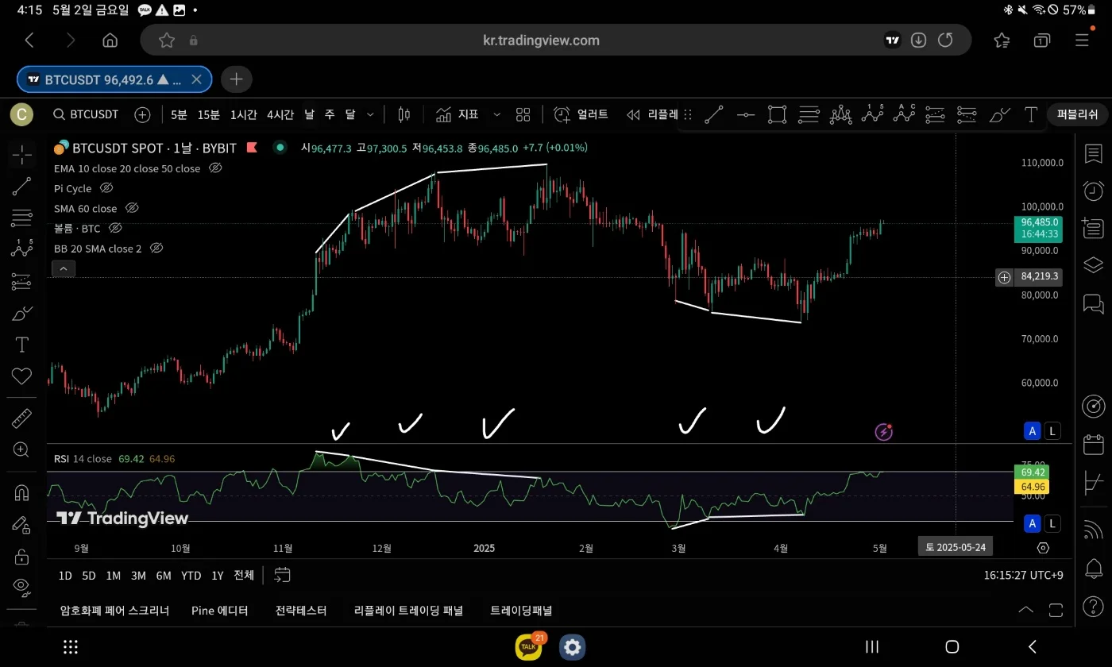Toggle stay in drawing mode pencil-lock

pos(21,525)
